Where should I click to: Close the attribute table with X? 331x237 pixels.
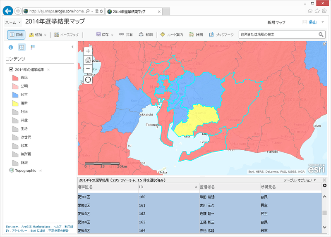coord(324,180)
